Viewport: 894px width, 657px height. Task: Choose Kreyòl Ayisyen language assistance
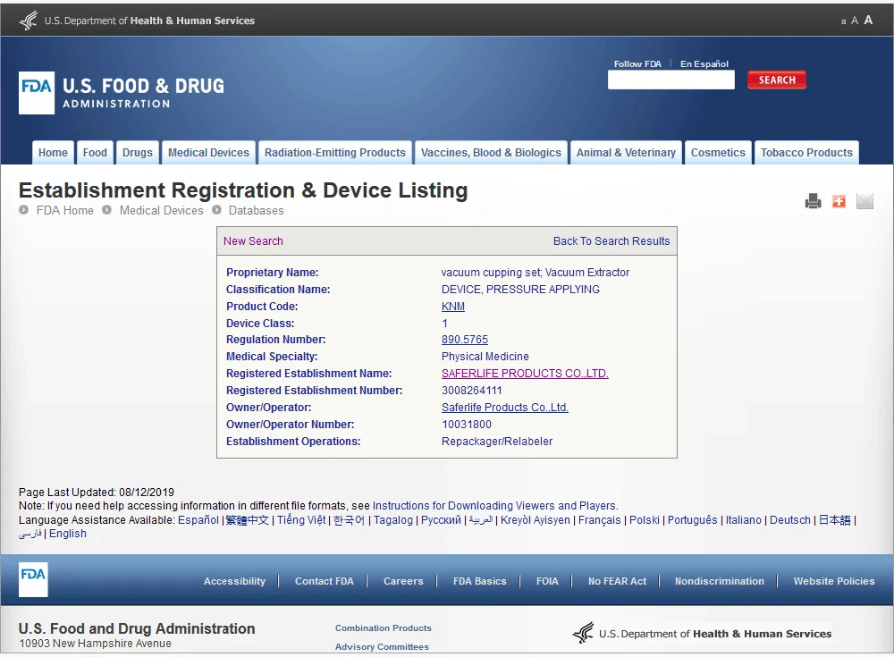[x=535, y=520]
